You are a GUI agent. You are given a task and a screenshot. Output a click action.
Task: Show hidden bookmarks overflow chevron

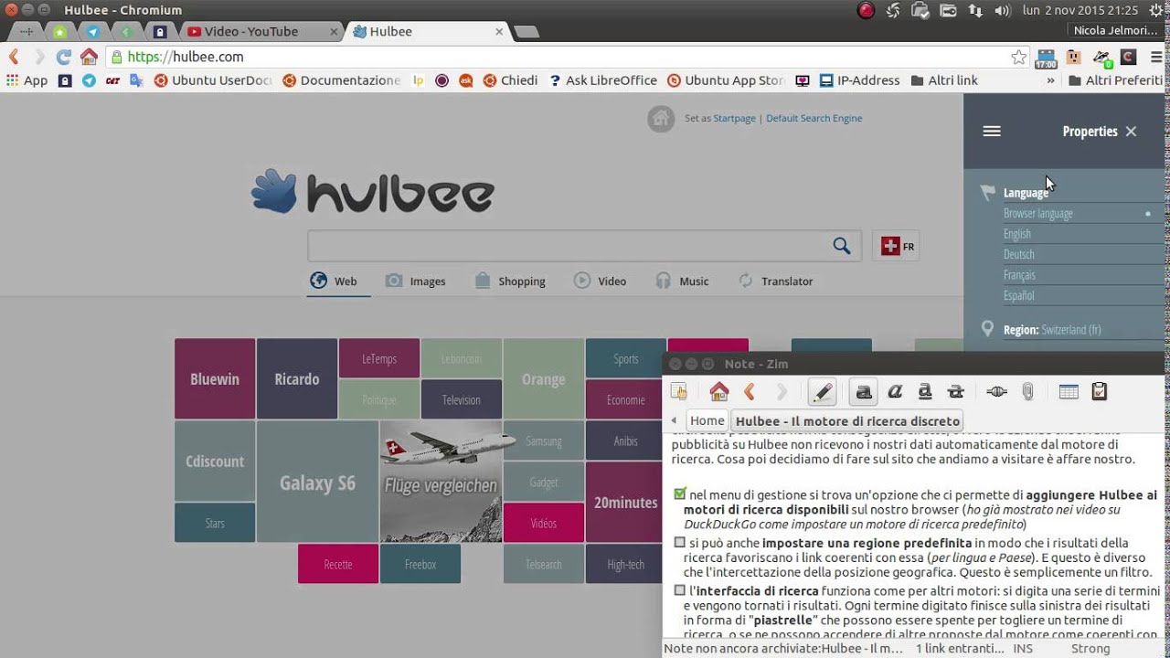1051,80
